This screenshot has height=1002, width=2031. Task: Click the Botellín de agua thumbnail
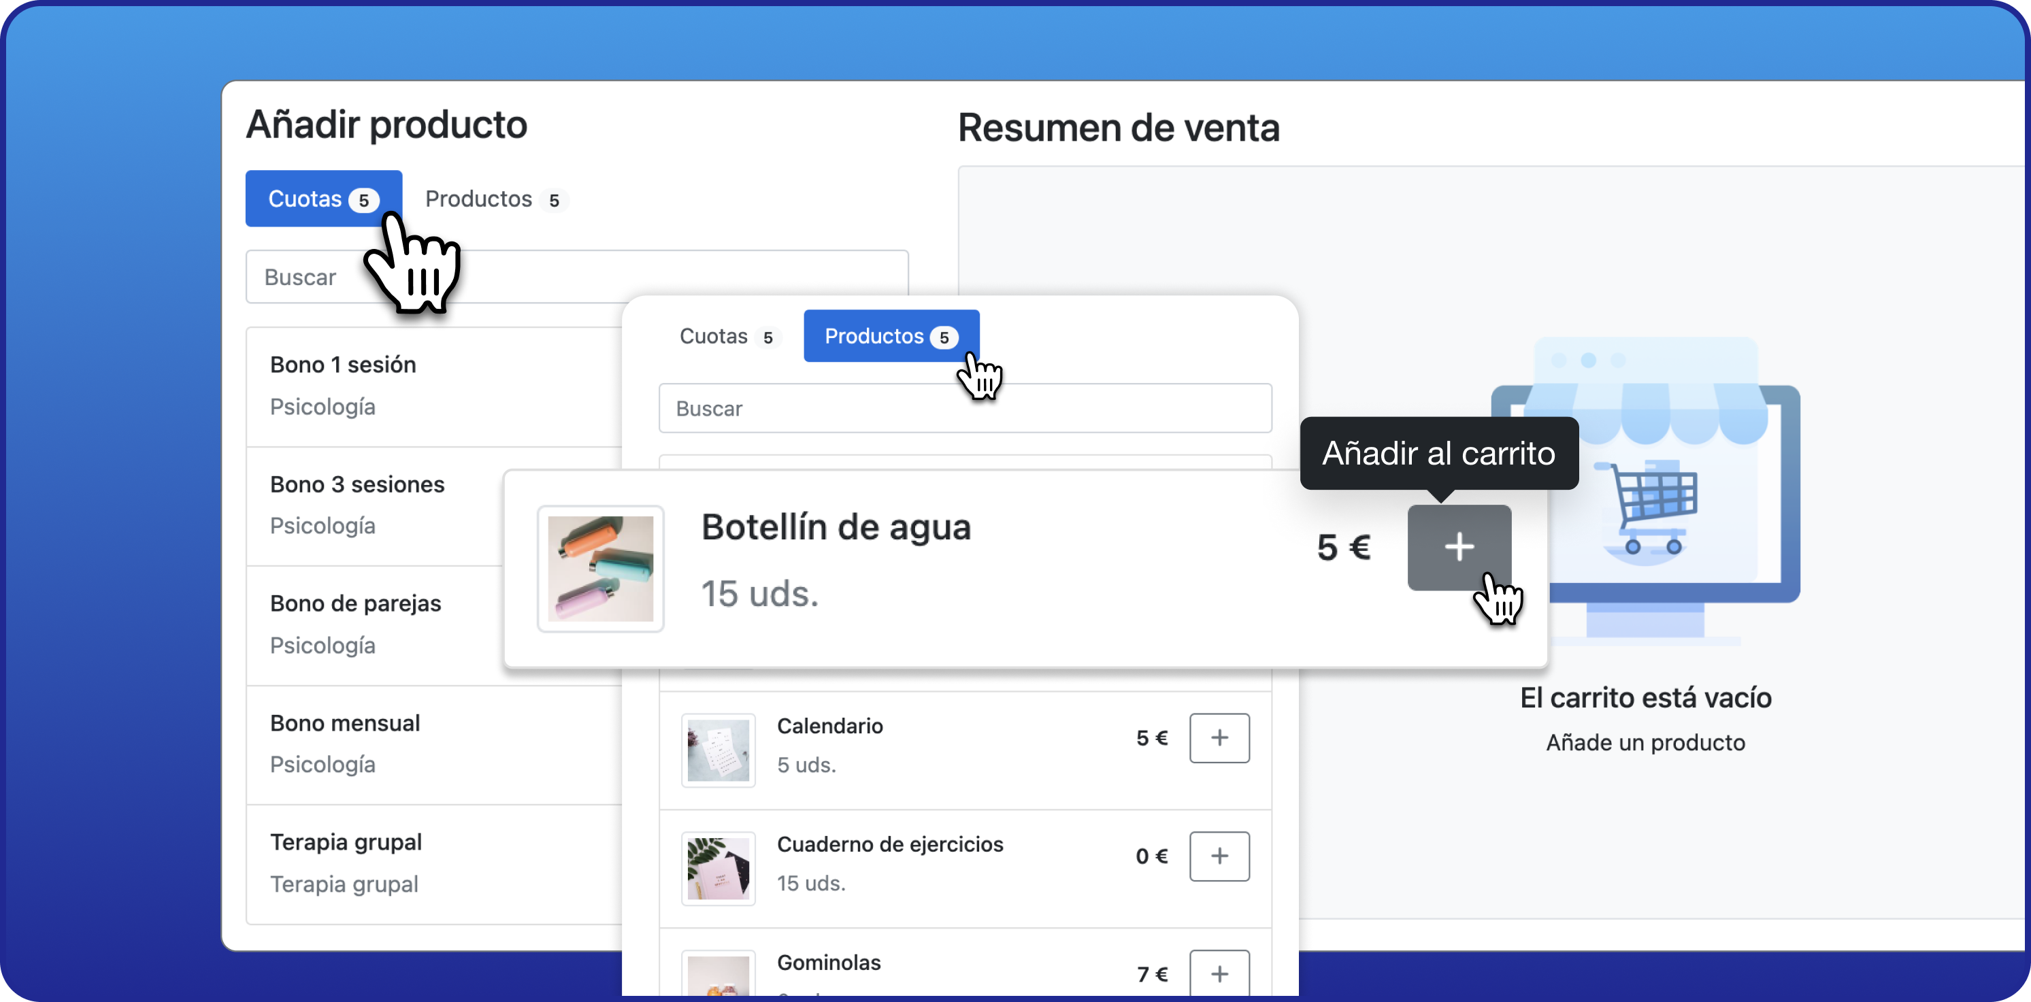(600, 569)
